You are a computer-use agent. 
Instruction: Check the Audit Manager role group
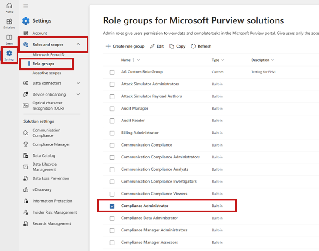click(112, 109)
